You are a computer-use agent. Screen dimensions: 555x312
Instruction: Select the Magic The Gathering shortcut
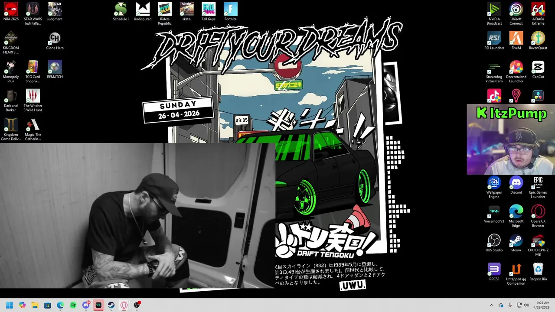tap(33, 130)
